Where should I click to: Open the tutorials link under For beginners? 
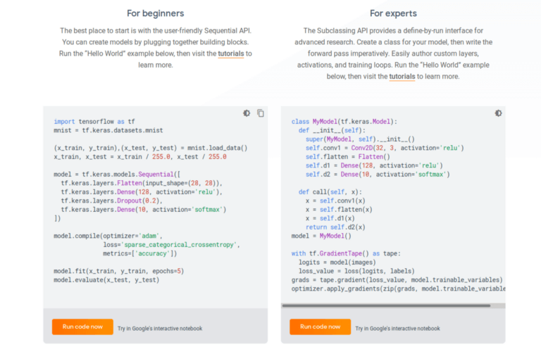coord(231,53)
